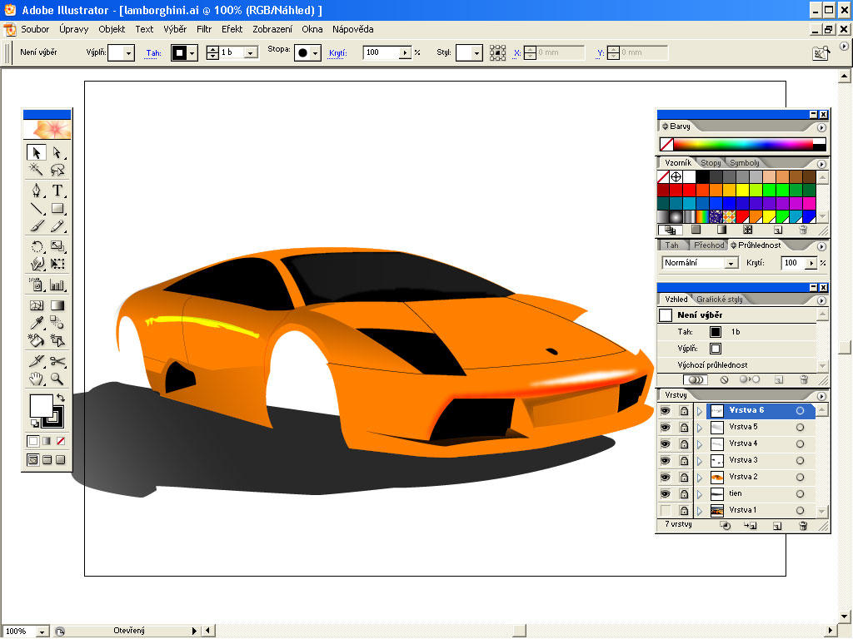The width and height of the screenshot is (853, 639).
Task: Open the blend mode dropdown showing Normální
Action: click(x=730, y=262)
